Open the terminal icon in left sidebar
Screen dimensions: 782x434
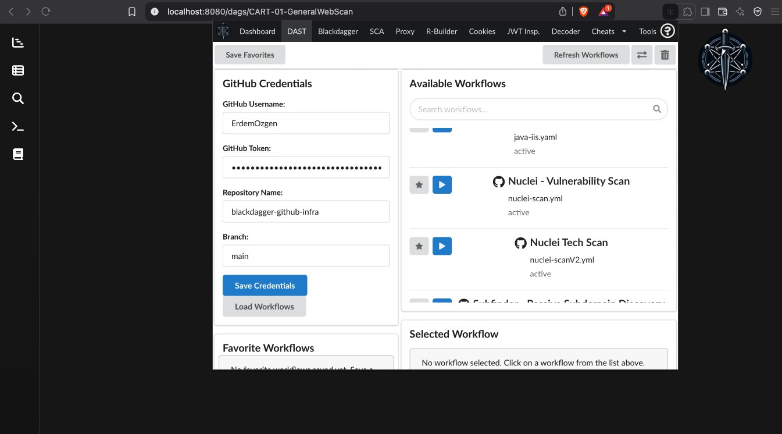(x=18, y=126)
